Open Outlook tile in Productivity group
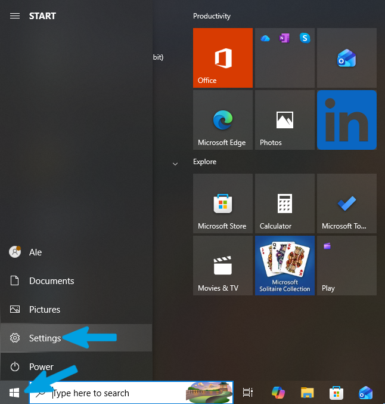Viewport: 385px width, 404px height. click(x=347, y=58)
